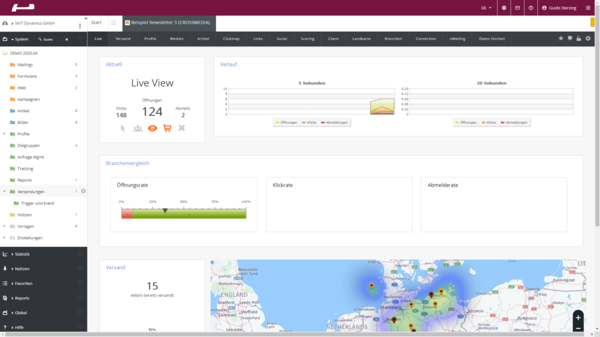600x337 pixels.
Task: Click the eye icon in Live View stats
Action: [152, 128]
